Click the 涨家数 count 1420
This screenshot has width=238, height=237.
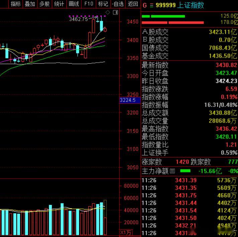click(x=182, y=162)
